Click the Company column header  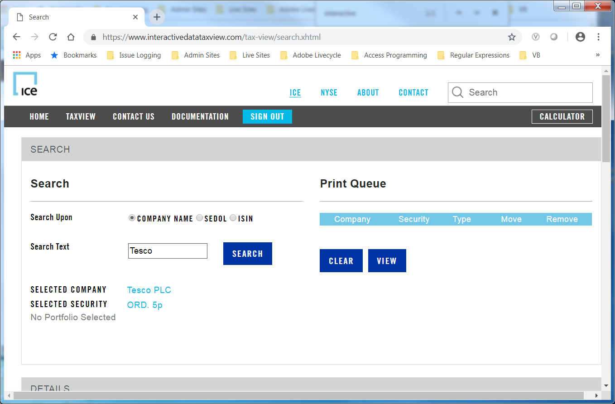point(352,219)
